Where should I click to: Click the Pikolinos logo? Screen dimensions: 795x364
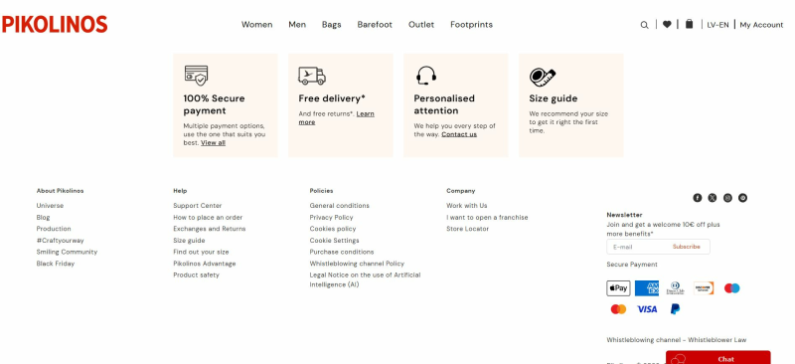click(55, 25)
